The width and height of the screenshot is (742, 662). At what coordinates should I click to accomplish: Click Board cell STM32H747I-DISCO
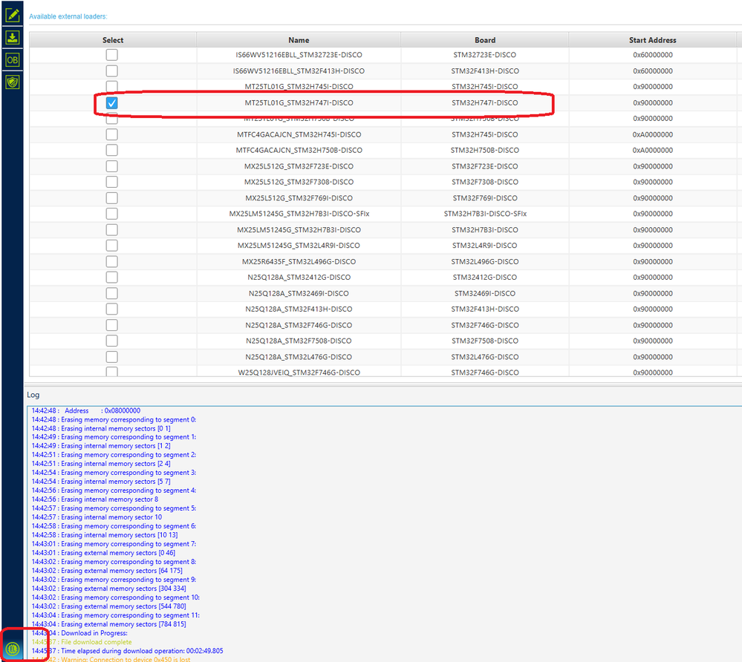484,102
